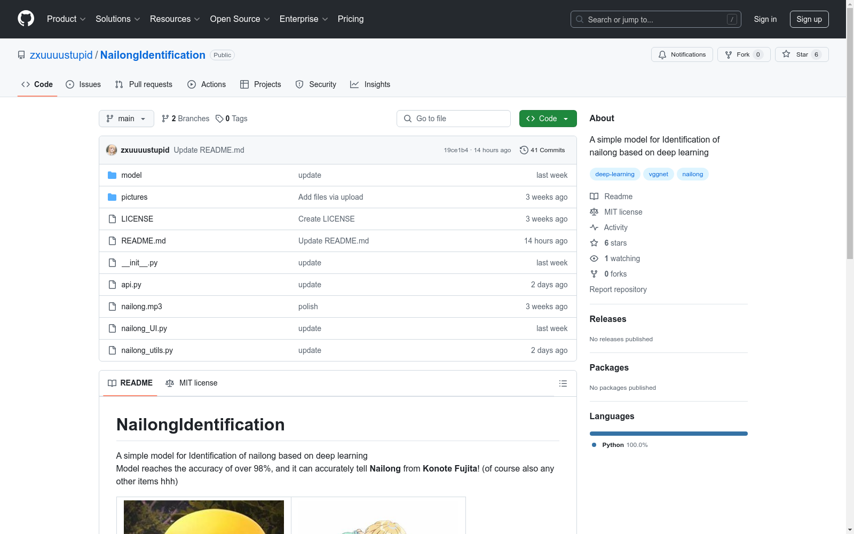Click the Notifications bell icon
854x534 pixels.
[x=662, y=54]
